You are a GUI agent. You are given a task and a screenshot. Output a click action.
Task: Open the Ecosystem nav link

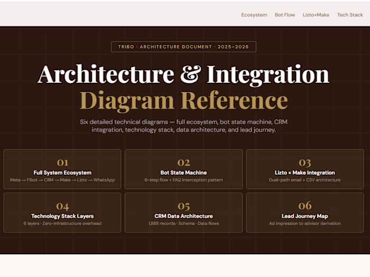point(254,15)
